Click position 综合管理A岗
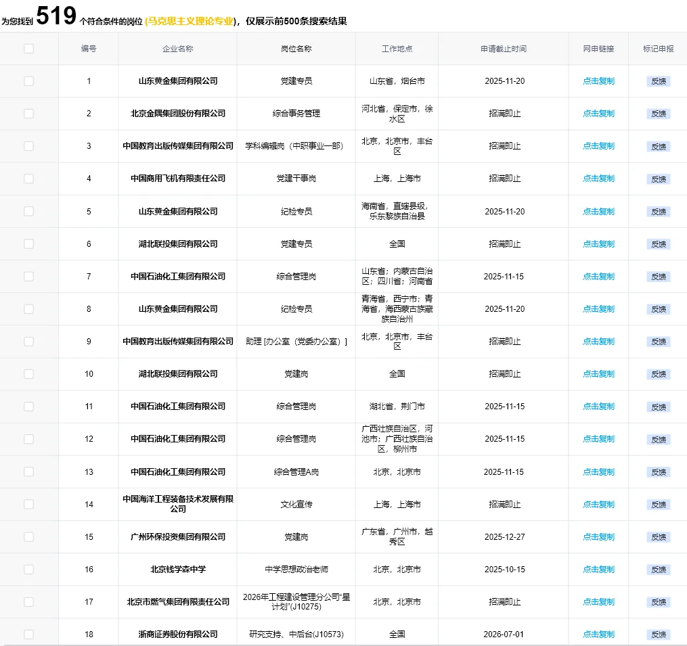This screenshot has height=646, width=687. pyautogui.click(x=296, y=471)
